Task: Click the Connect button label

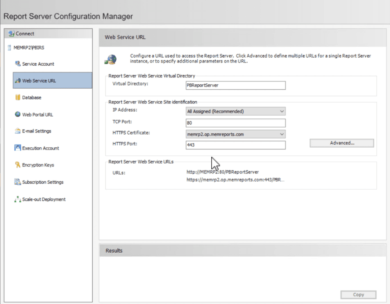Action: (25, 34)
